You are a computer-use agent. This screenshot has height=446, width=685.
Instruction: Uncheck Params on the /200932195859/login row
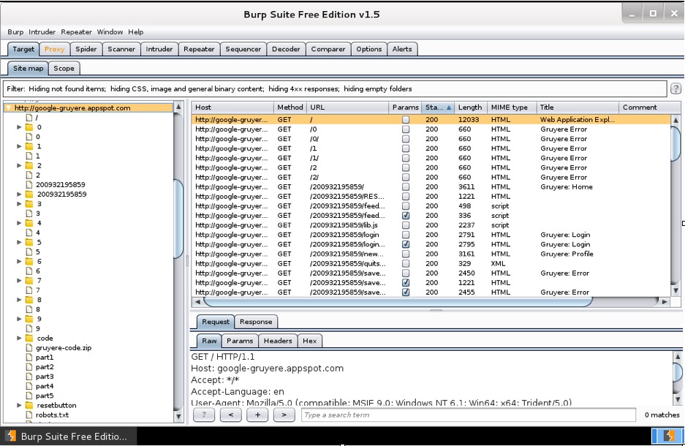tap(405, 244)
